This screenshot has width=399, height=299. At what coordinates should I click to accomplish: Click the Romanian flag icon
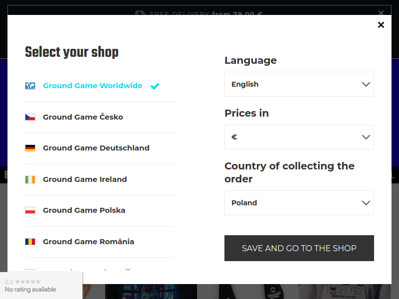(x=30, y=242)
